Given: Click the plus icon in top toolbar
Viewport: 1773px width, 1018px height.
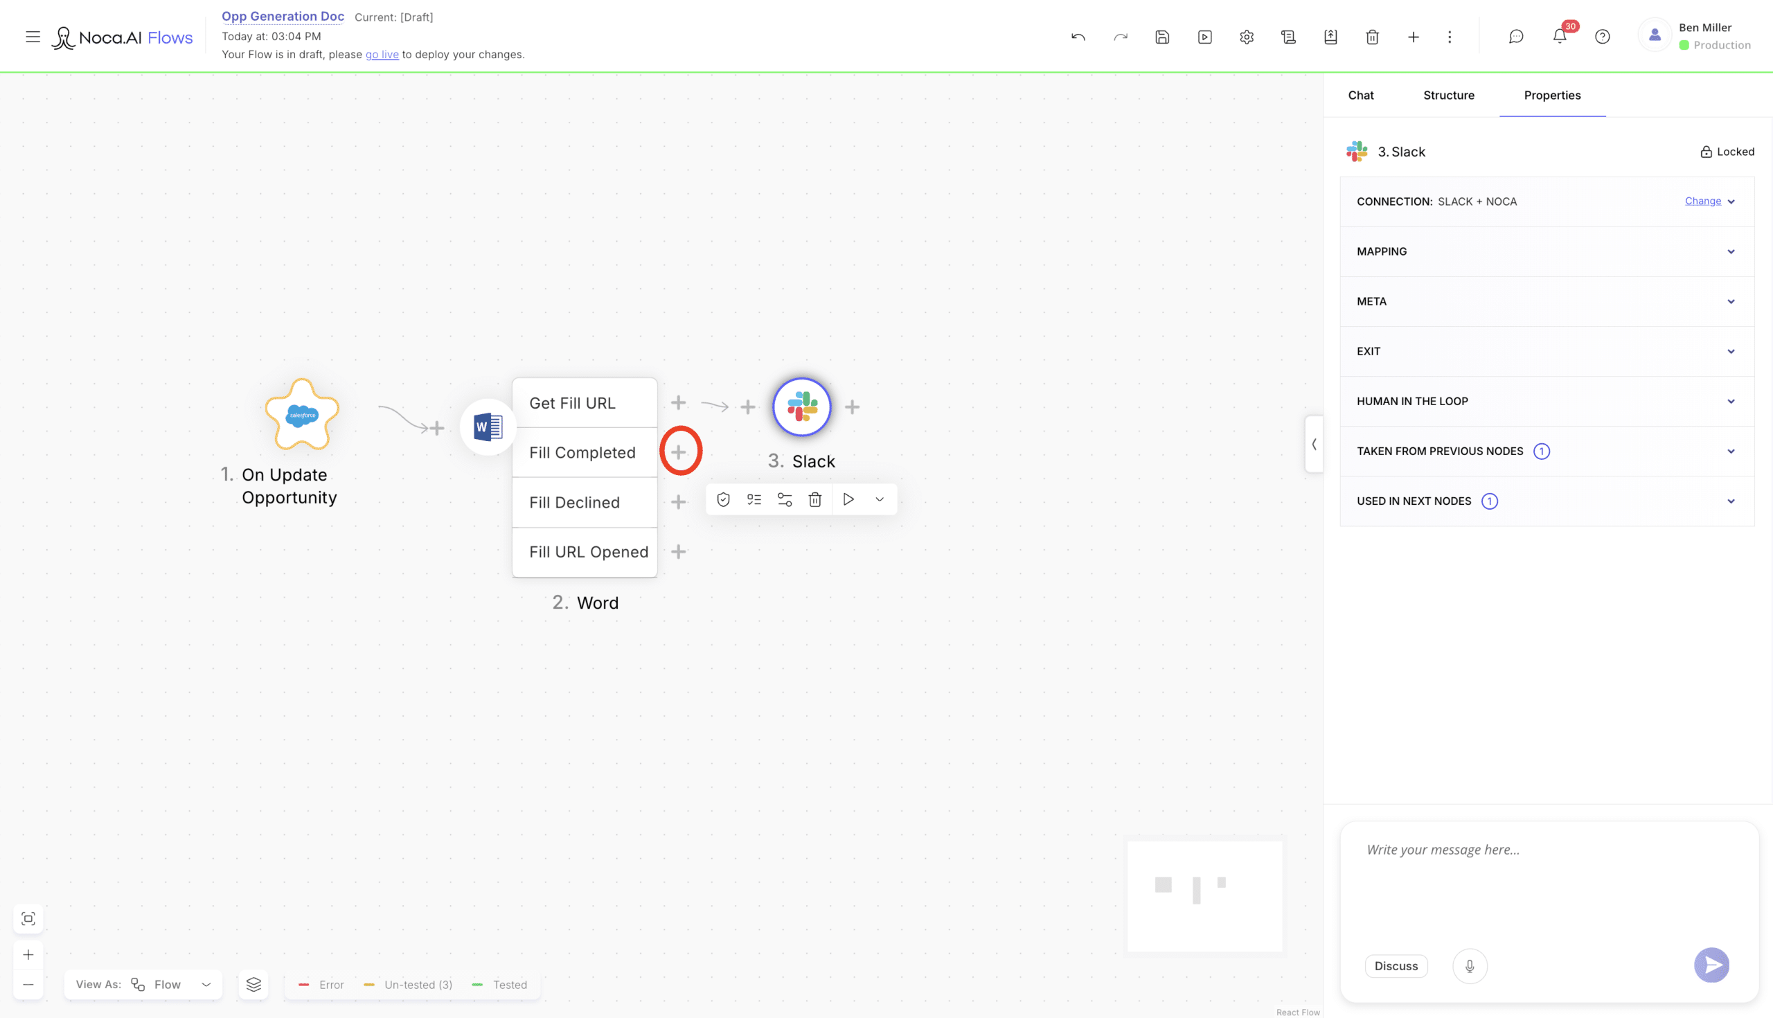Looking at the screenshot, I should pyautogui.click(x=1413, y=36).
